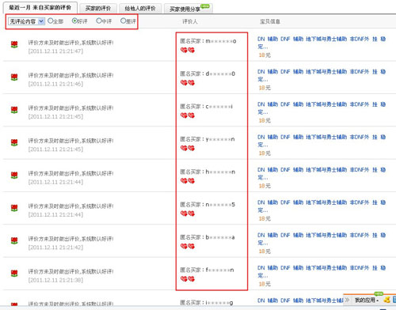Click buyer name 匿名买家: h******n
The width and height of the screenshot is (396, 310).
pos(208,172)
